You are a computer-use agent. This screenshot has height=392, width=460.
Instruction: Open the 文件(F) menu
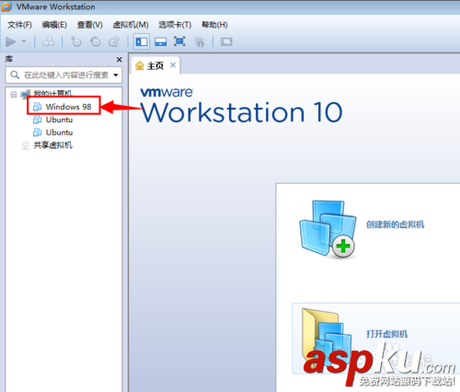(x=19, y=25)
